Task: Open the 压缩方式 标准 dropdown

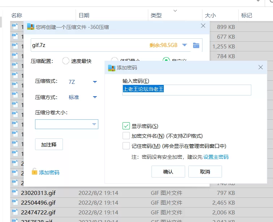Action: (95, 97)
